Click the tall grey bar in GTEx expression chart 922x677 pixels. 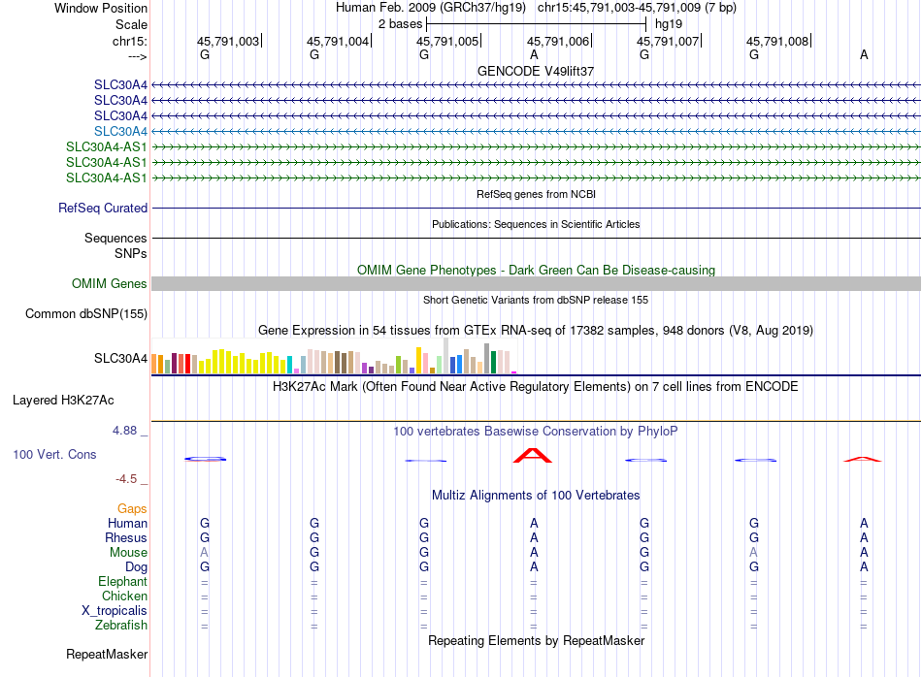coord(445,356)
